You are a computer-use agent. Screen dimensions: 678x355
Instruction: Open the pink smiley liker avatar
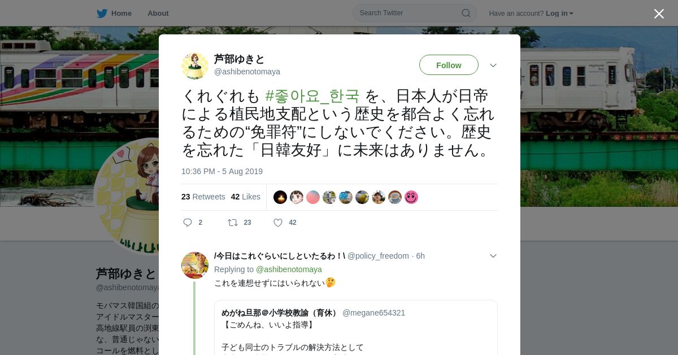point(411,197)
